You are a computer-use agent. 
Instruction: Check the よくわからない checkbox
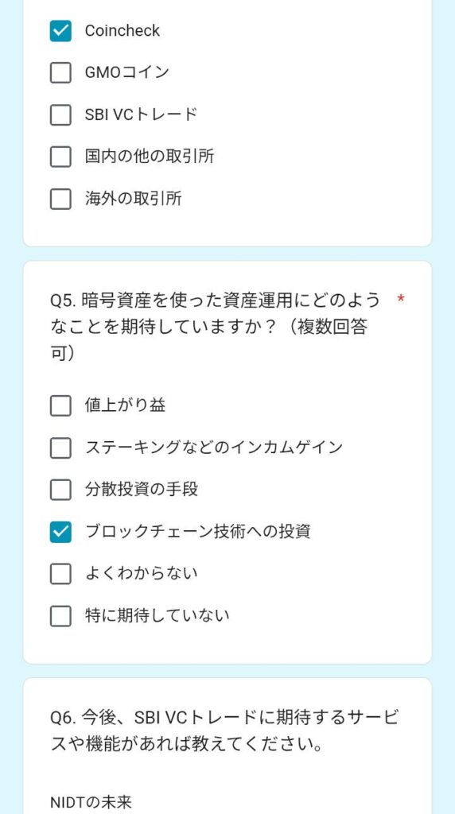(x=60, y=574)
